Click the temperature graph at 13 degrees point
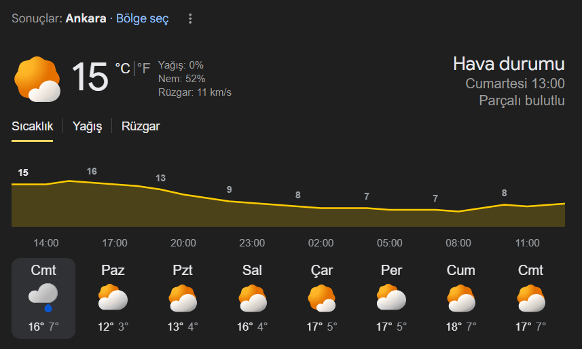The width and height of the screenshot is (582, 349). pos(161,189)
